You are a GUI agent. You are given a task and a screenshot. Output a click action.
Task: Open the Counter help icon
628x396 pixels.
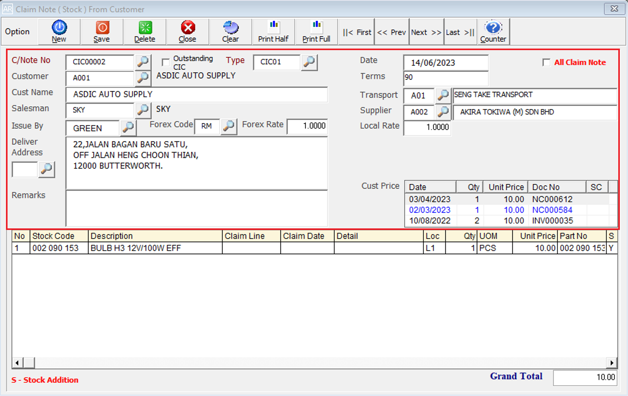coord(493,31)
